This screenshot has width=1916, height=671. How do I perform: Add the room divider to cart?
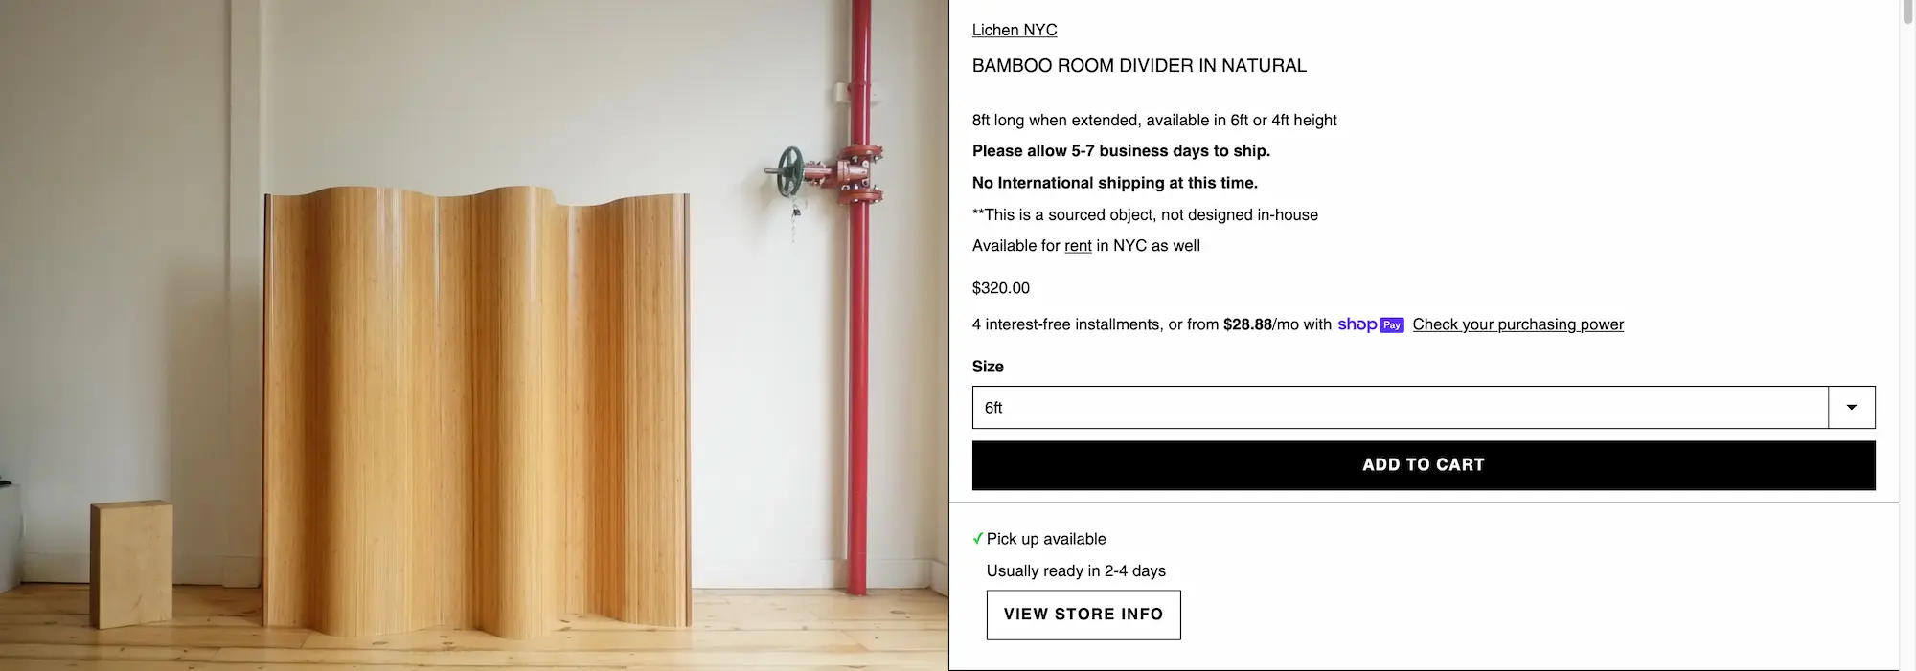[1424, 465]
